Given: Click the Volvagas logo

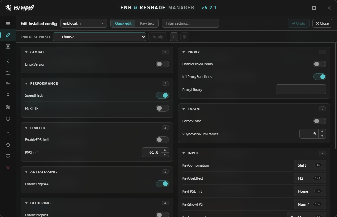Looking at the screenshot, I should click(x=20, y=8).
